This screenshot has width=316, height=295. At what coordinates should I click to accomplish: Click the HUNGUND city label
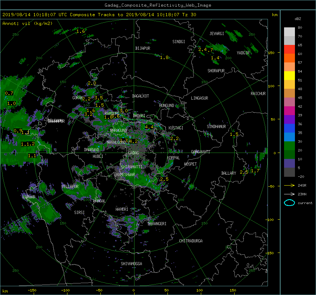coord(166,106)
